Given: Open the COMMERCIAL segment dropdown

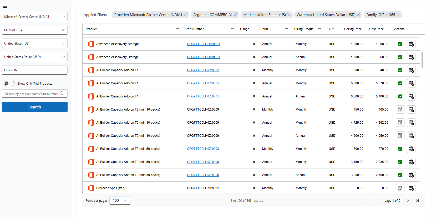Looking at the screenshot, I should coord(35,30).
